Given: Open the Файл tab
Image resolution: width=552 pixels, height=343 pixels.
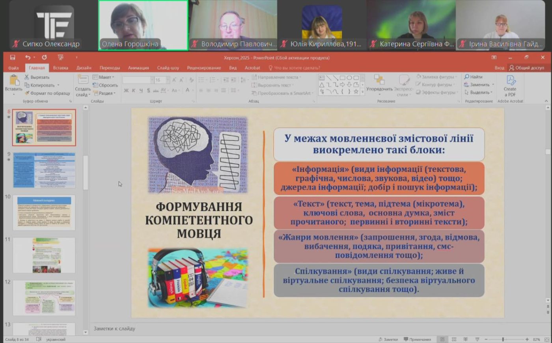Looking at the screenshot, I should coord(13,68).
